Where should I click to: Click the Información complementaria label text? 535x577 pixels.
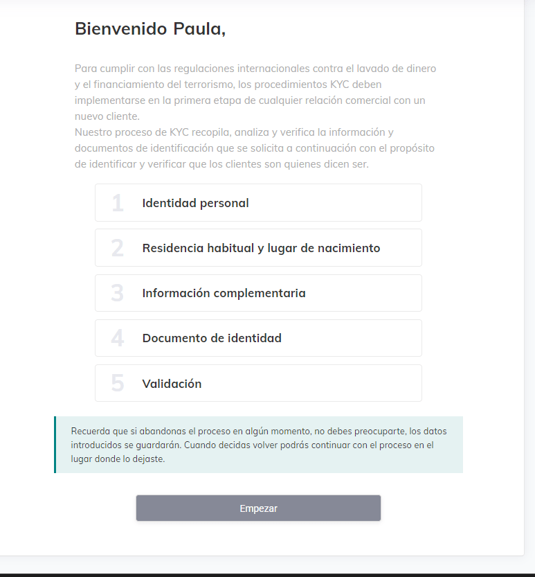(x=224, y=293)
